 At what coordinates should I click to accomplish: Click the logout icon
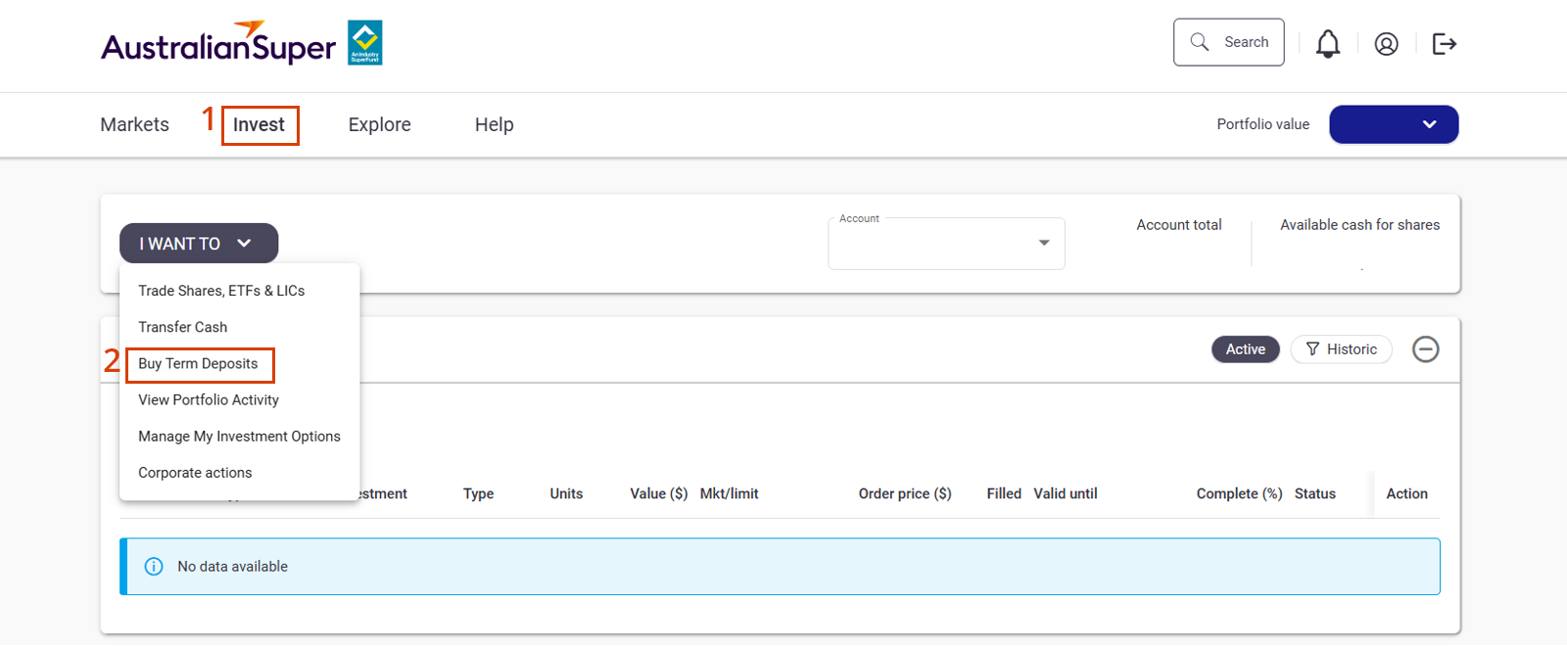1444,44
